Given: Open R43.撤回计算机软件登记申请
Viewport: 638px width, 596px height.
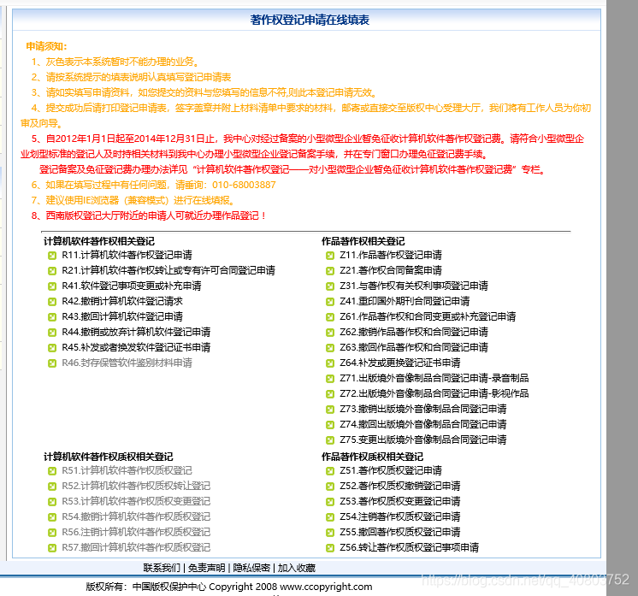Looking at the screenshot, I should coord(122,317).
